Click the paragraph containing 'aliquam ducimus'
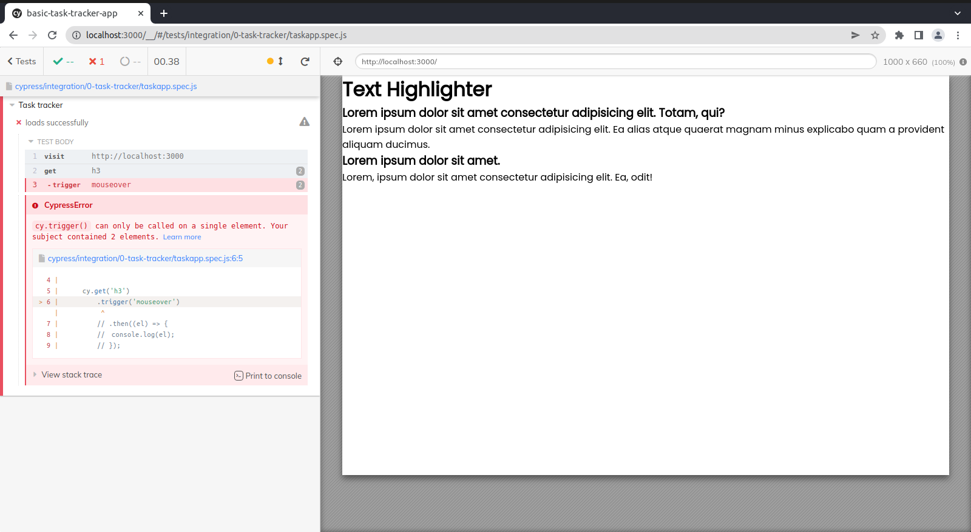971x532 pixels. tap(643, 137)
